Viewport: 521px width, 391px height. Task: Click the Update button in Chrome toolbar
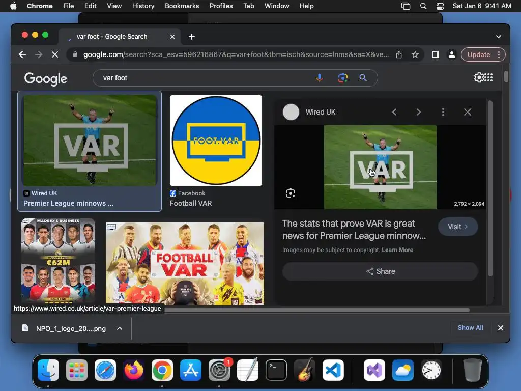click(x=479, y=54)
